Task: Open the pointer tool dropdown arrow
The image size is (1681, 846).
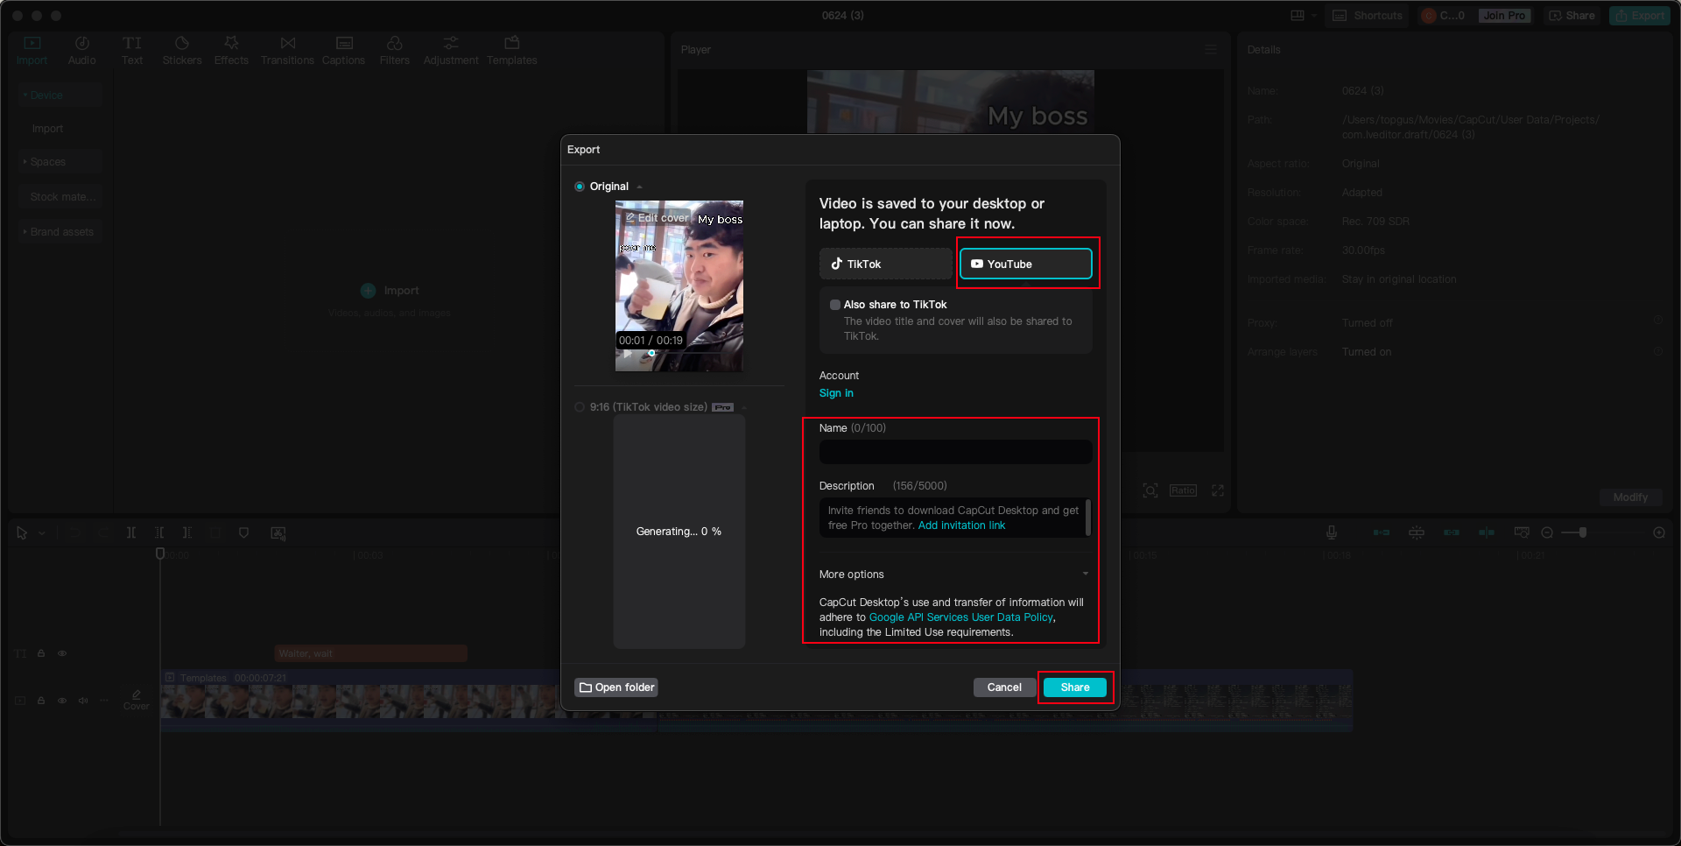Action: pyautogui.click(x=41, y=532)
